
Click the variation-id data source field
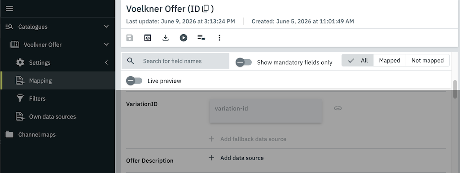point(266,111)
